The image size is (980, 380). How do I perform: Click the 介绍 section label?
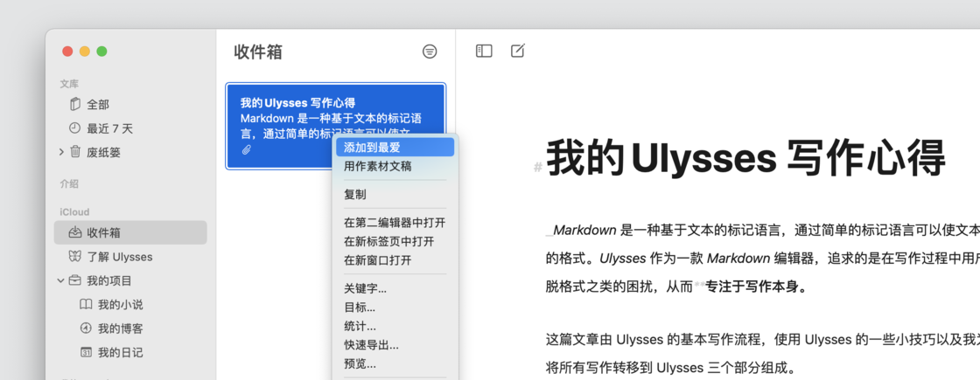click(x=69, y=184)
